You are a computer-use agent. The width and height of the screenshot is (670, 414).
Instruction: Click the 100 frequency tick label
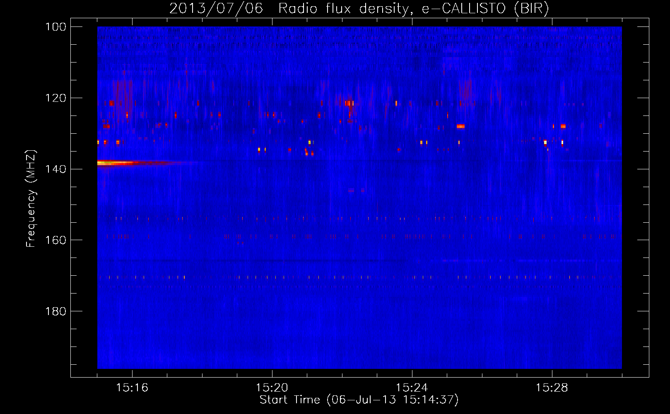55,27
